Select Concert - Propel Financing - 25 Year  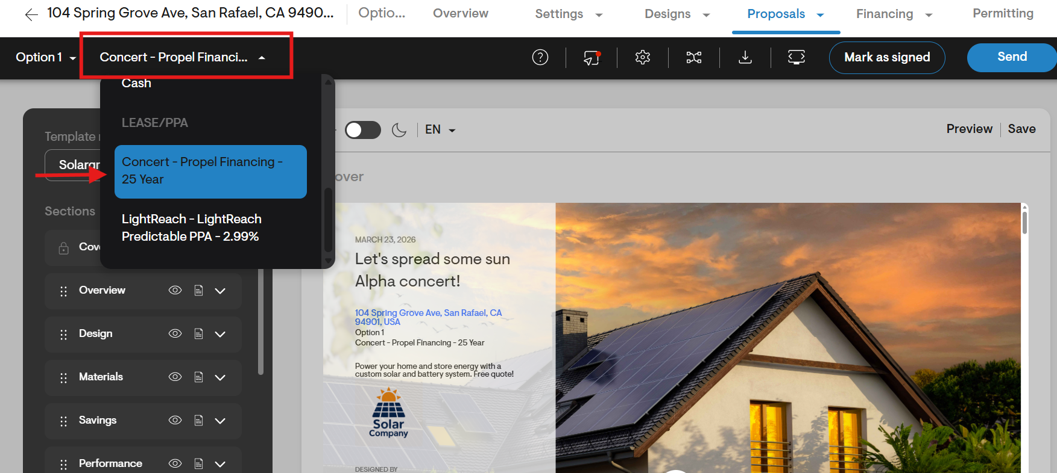click(x=210, y=172)
